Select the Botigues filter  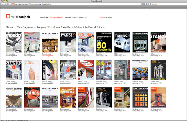(41, 27)
